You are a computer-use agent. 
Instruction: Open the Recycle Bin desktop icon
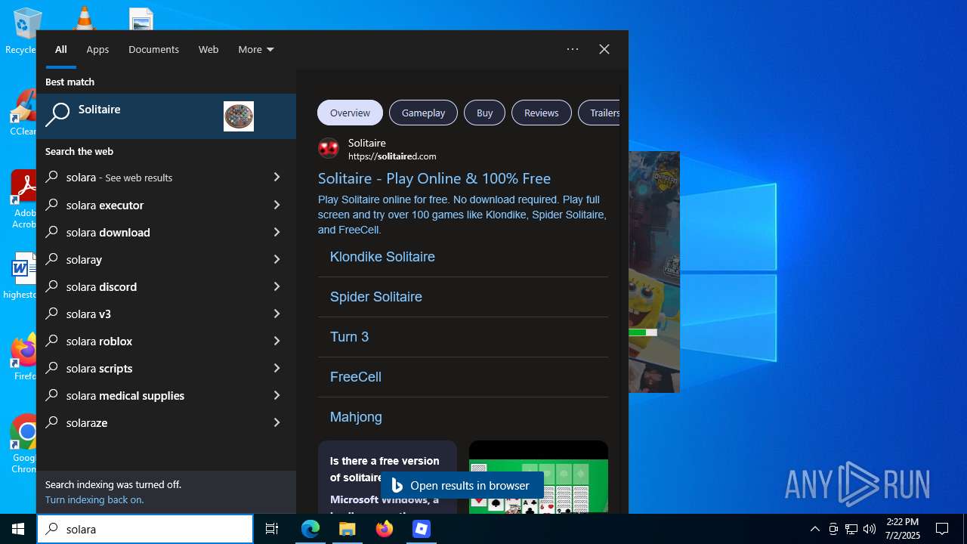pos(23,30)
